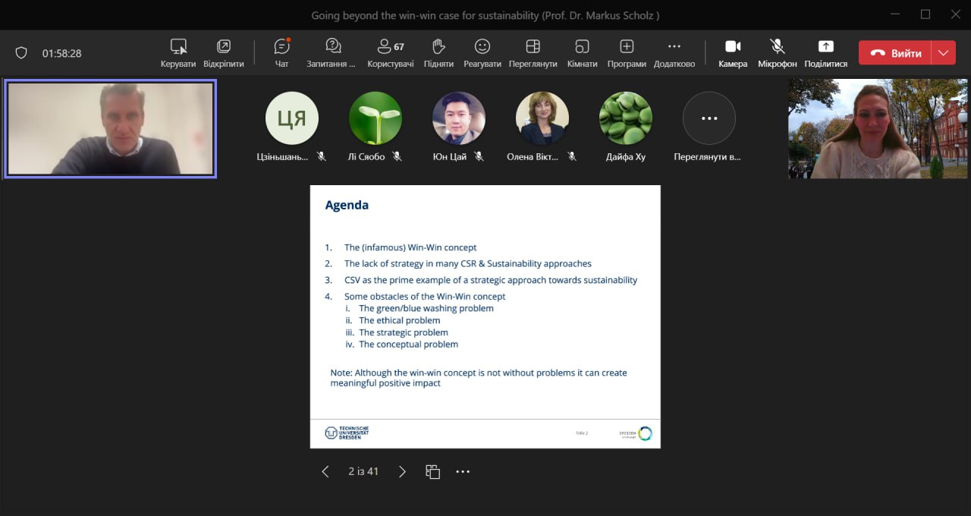Open the Реагувати reactions menu
971x516 pixels.
(x=482, y=53)
